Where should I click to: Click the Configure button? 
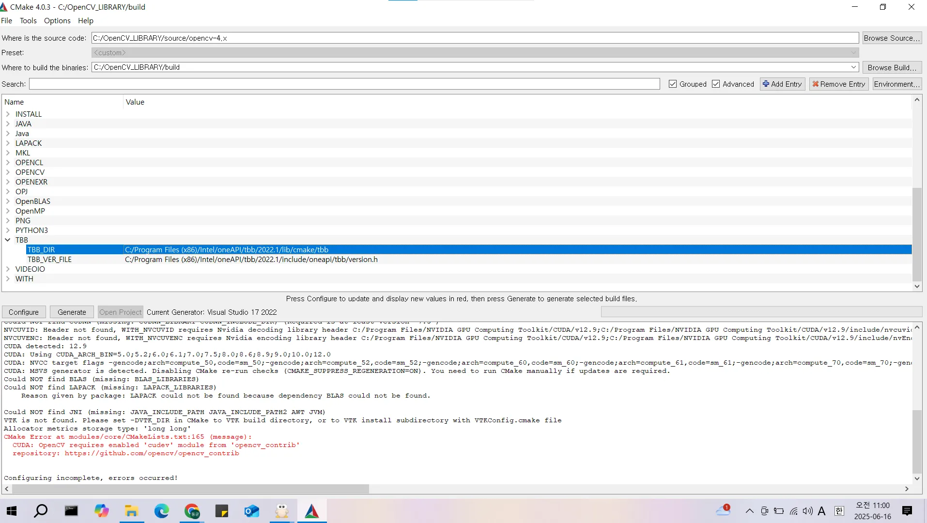pos(24,312)
